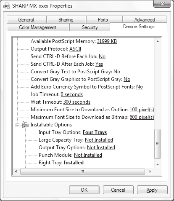Open Input Tray Options Four Trays value
The height and width of the screenshot is (201, 174).
(x=95, y=132)
